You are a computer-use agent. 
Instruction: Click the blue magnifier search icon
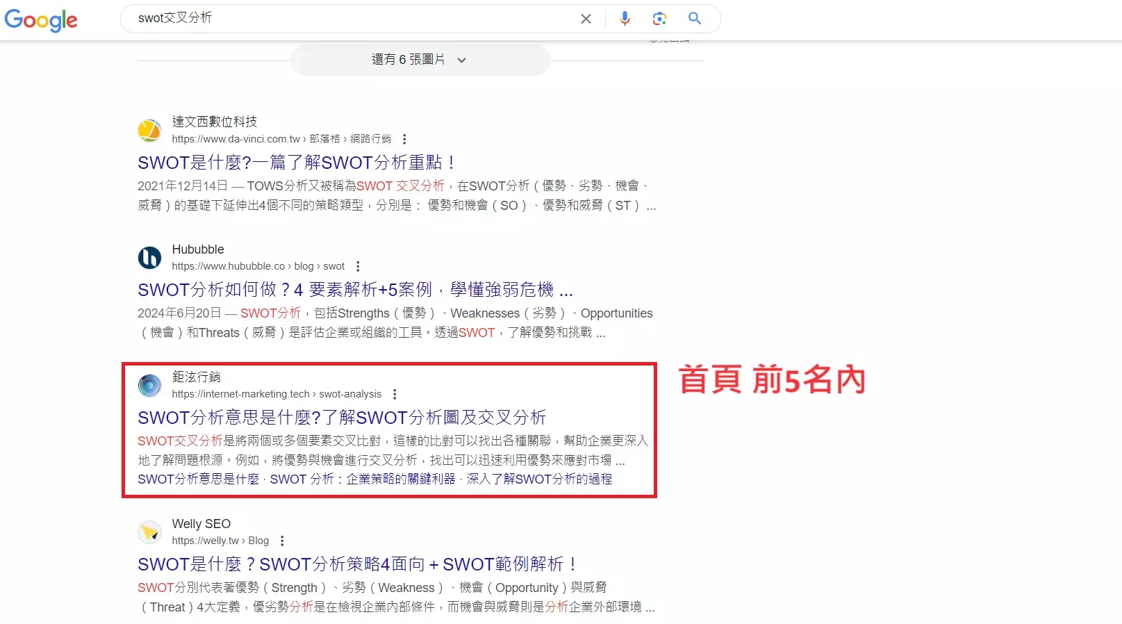click(x=695, y=18)
